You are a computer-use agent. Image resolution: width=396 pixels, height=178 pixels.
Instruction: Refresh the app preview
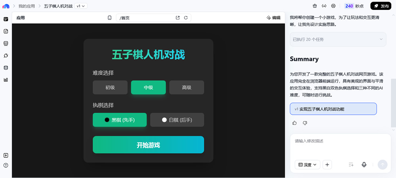186,18
